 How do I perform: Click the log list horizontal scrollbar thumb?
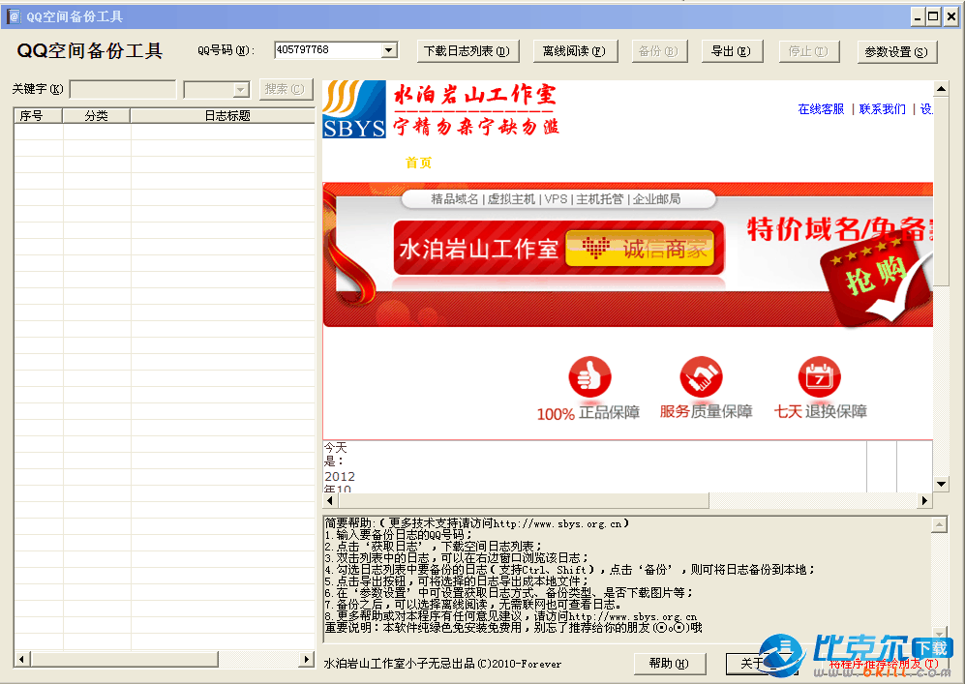click(x=124, y=660)
